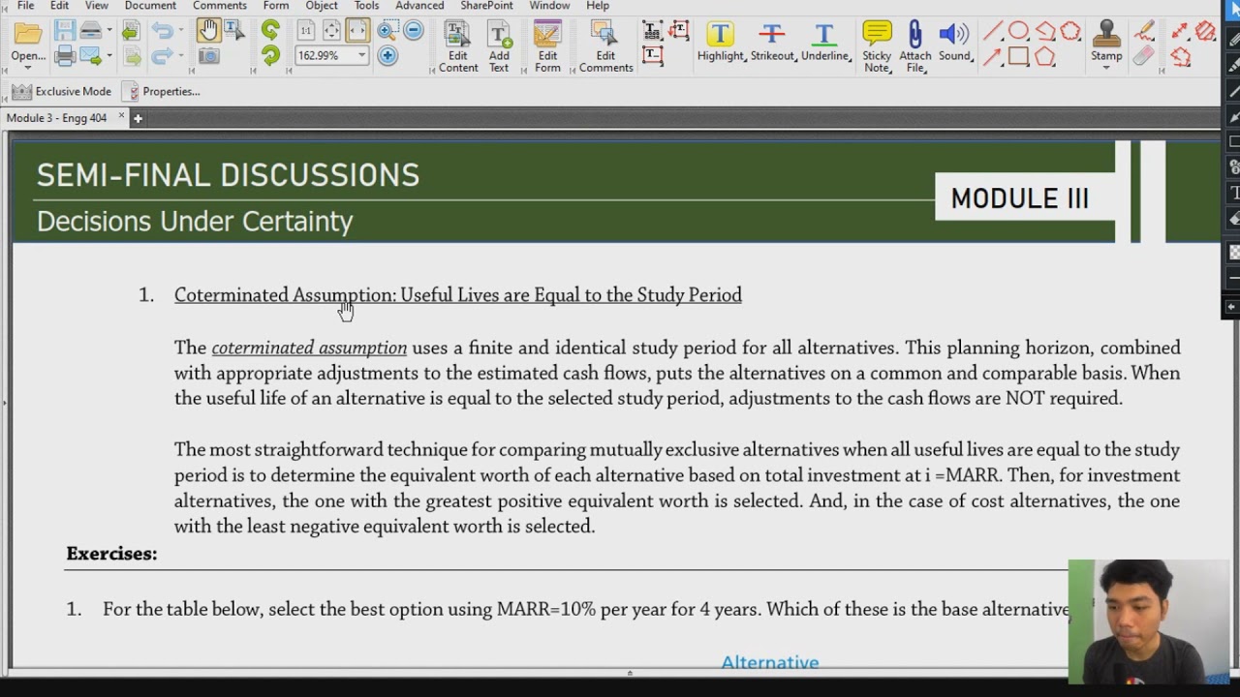Open a new tab with plus button

(x=138, y=118)
